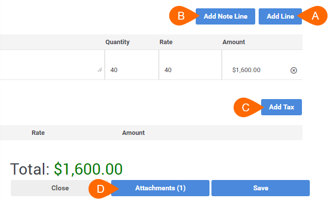Click the tax table Rate header

[x=38, y=133]
